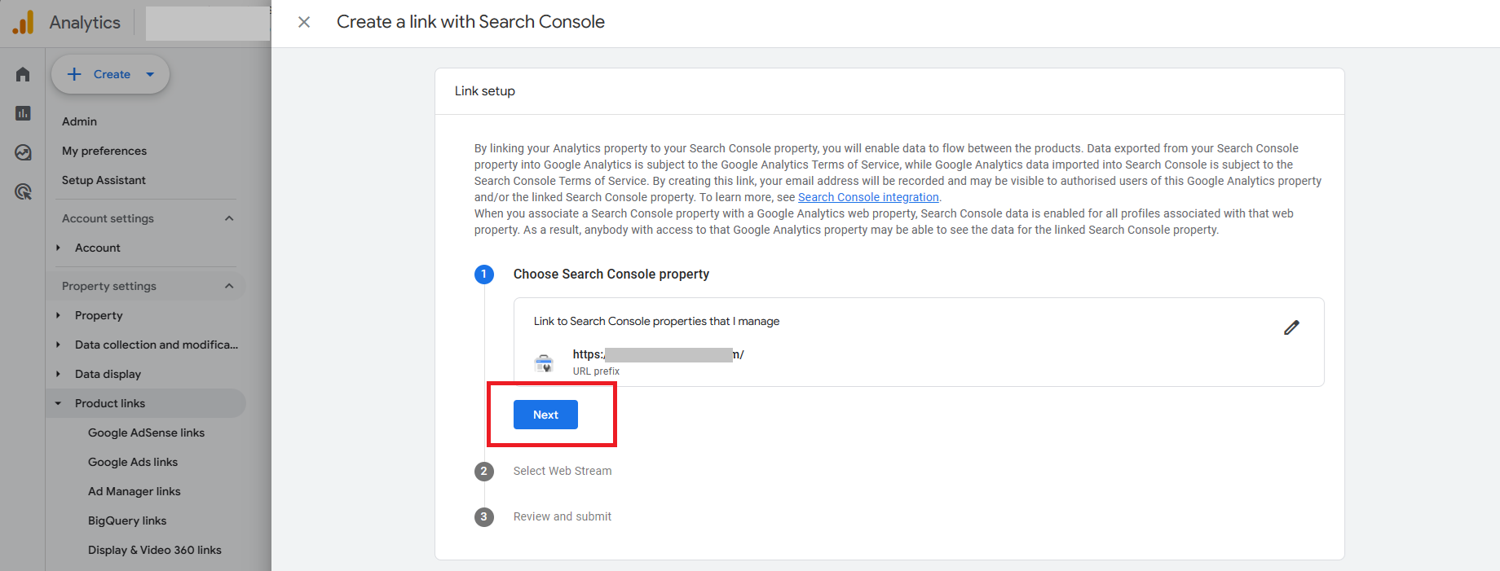Screen dimensions: 1500x571
Task: Collapse the Property settings section
Action: 229,286
